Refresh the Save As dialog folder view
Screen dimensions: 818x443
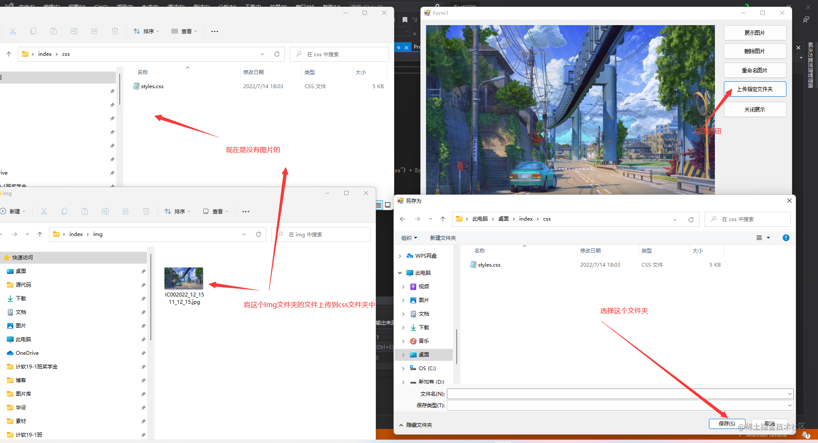click(691, 219)
